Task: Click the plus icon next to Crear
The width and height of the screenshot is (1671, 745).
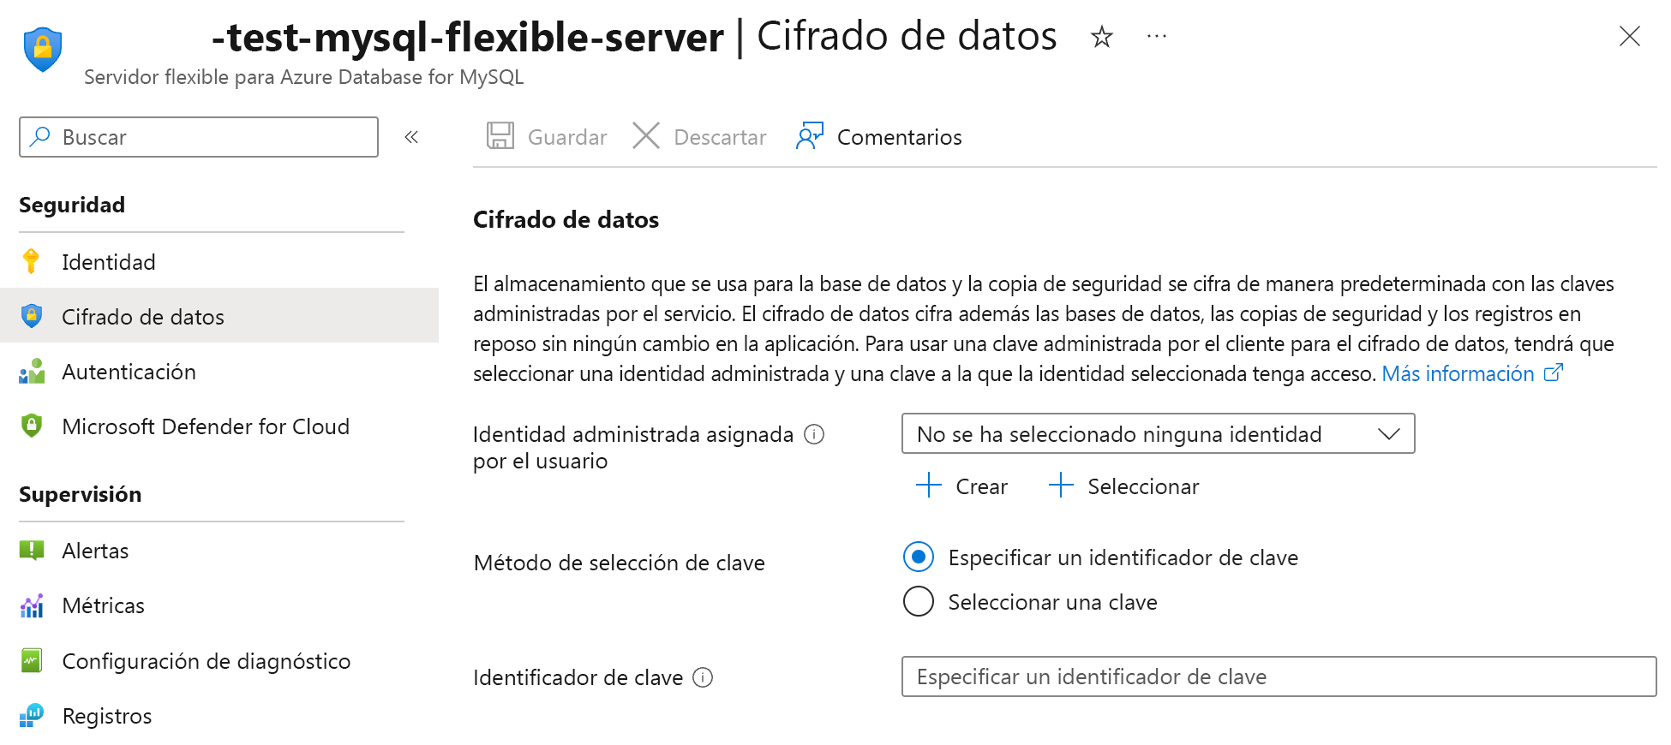Action: pyautogui.click(x=929, y=486)
